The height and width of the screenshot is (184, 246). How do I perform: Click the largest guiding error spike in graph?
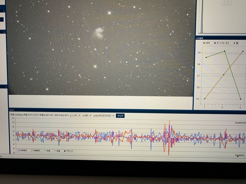click(169, 138)
